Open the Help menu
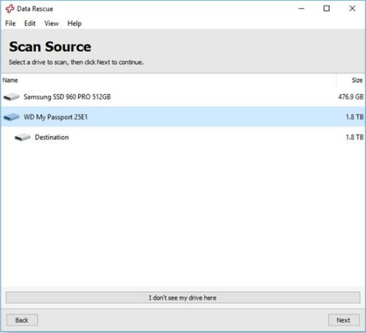Image resolution: width=366 pixels, height=333 pixels. (75, 23)
